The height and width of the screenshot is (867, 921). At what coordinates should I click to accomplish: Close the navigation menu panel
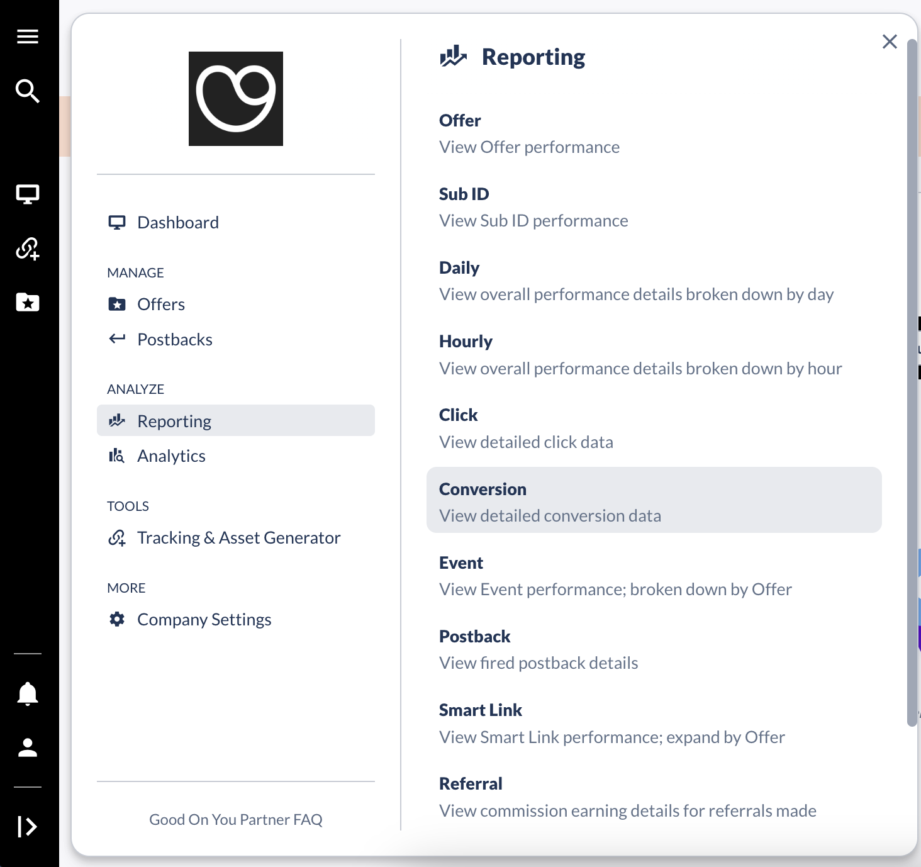point(890,42)
